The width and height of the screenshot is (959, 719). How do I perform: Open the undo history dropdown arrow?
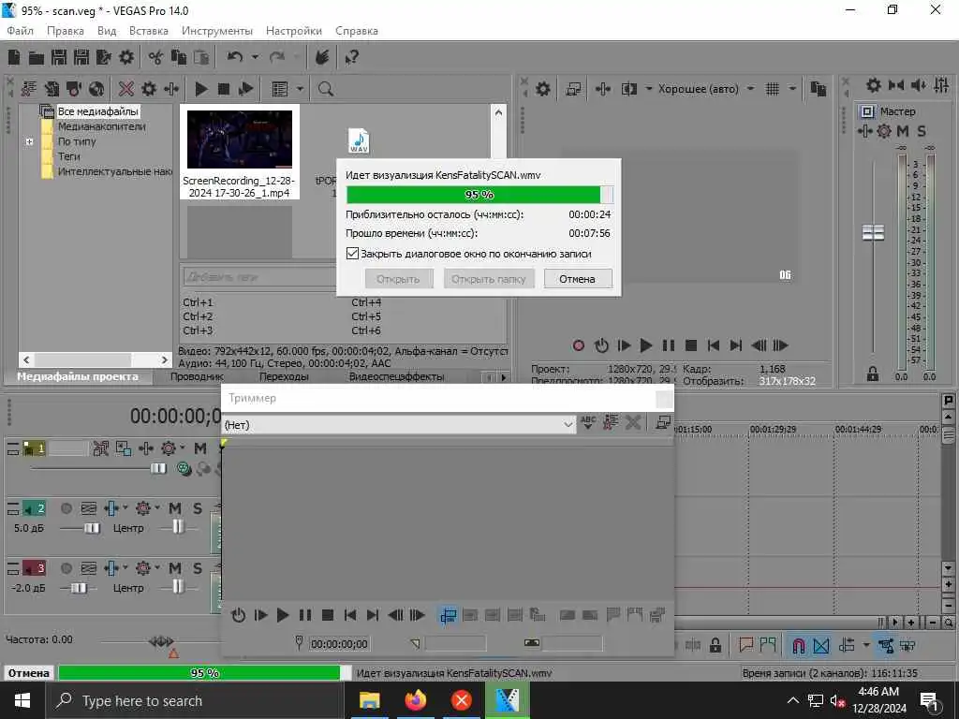click(255, 57)
